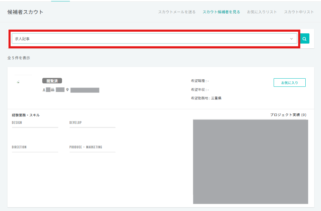
Task: Click the 希望勤務地 : 三重県 text
Action: pyautogui.click(x=206, y=98)
